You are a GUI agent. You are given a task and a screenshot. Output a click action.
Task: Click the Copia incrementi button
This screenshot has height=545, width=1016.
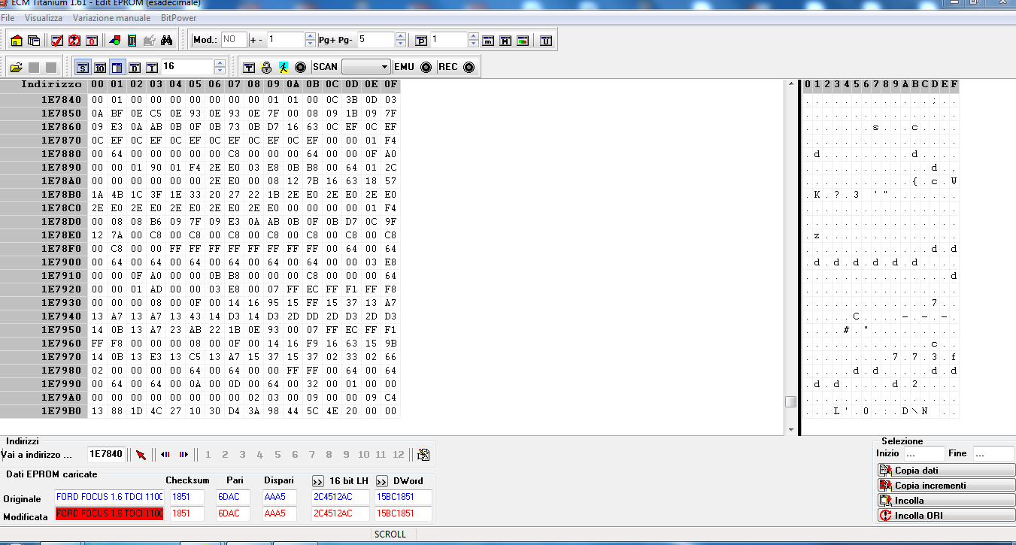coord(946,485)
